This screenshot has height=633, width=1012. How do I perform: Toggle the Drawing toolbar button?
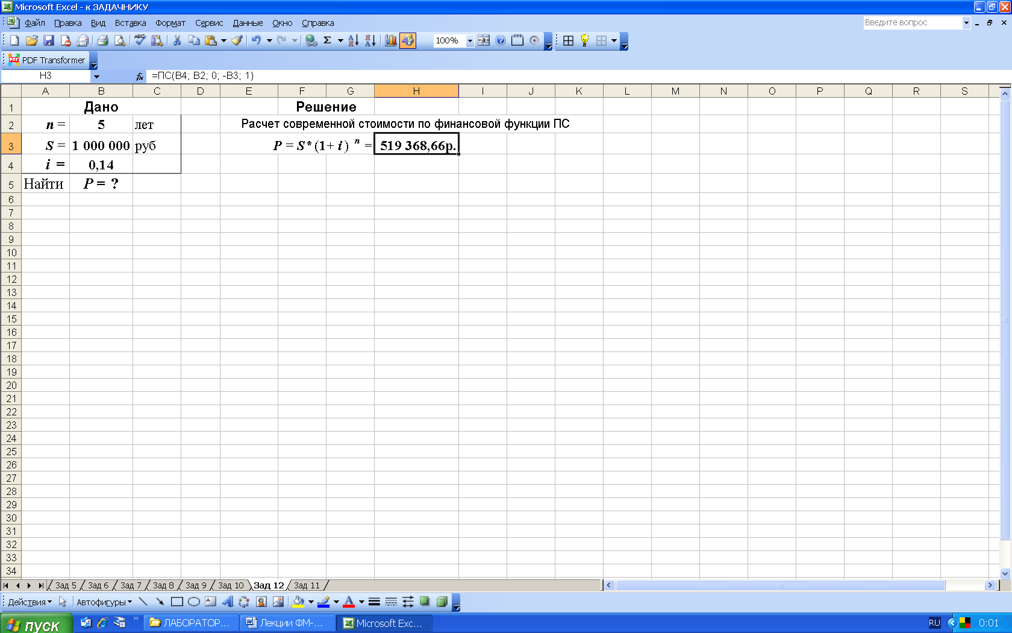coord(408,40)
